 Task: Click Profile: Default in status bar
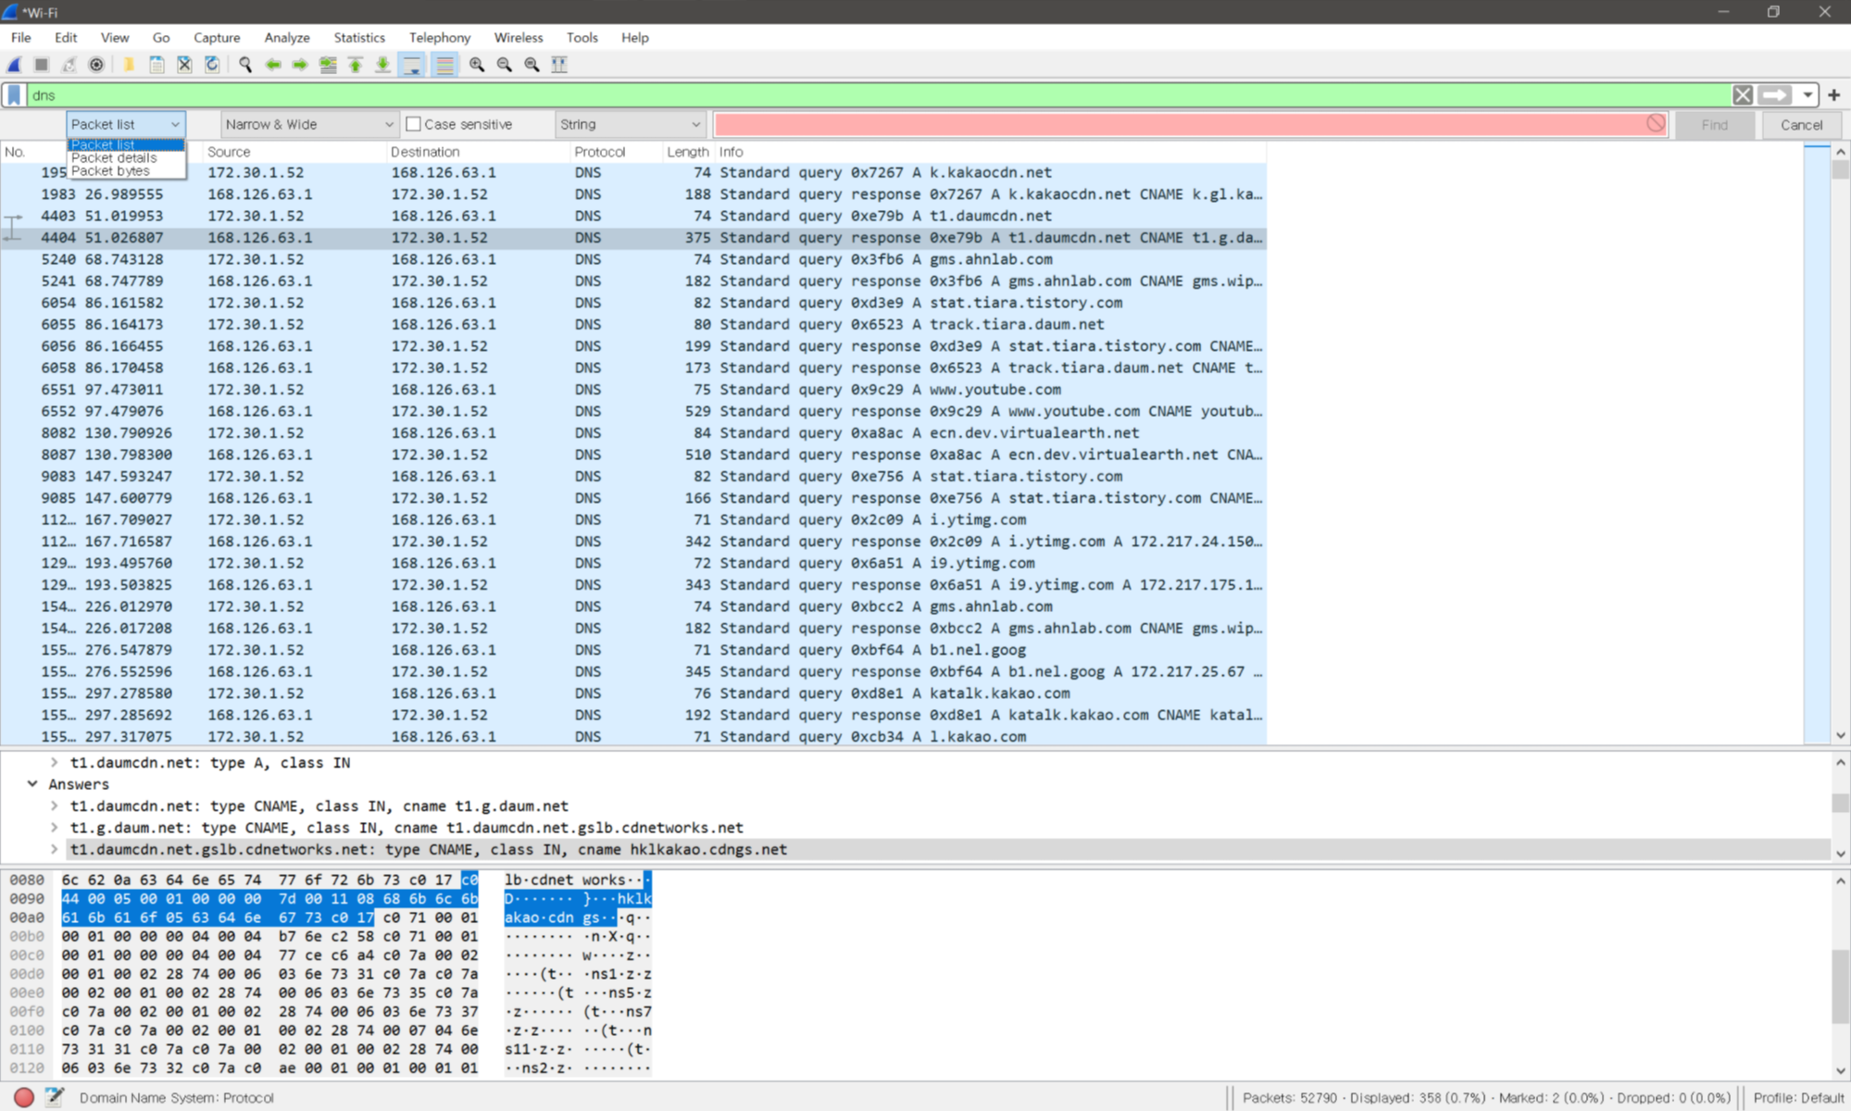[x=1798, y=1097]
